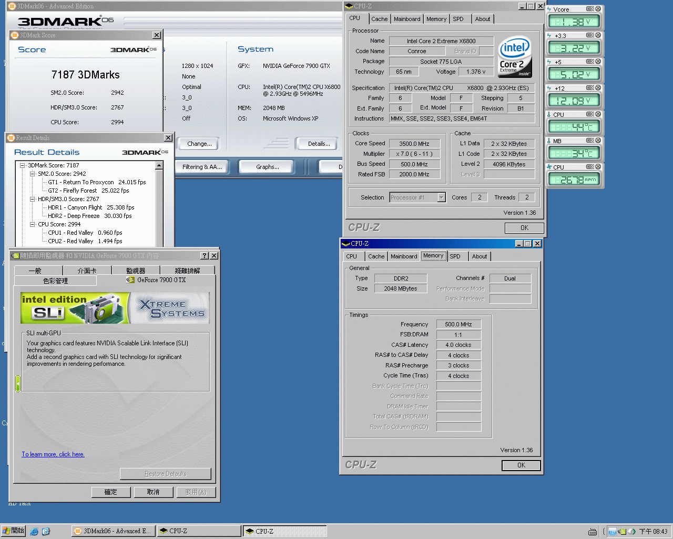The image size is (673, 539).
Task: Dismiss the CPU fan RPM gadget with X icon
Action: pyautogui.click(x=598, y=167)
